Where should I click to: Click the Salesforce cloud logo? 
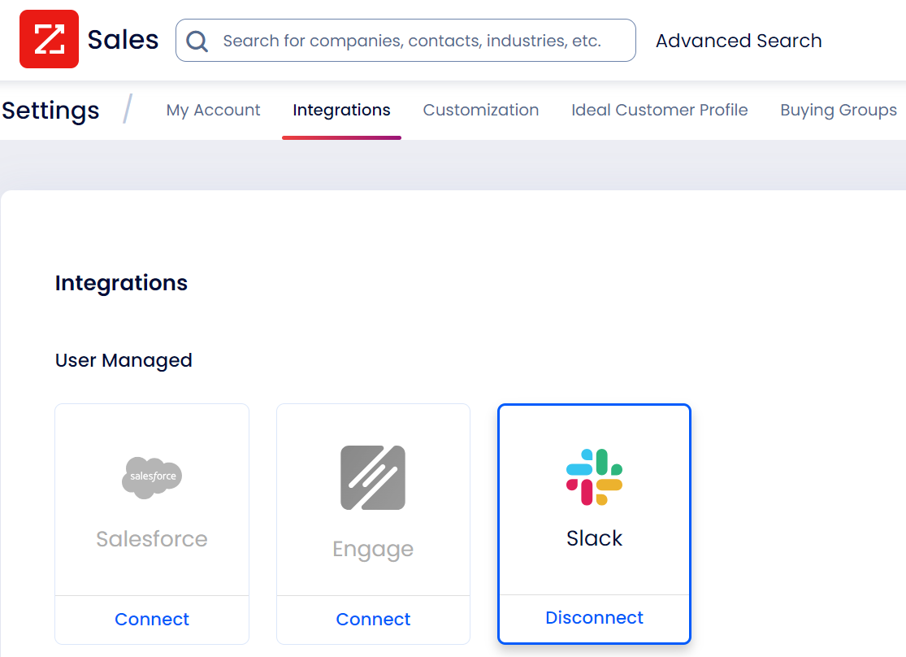[152, 477]
